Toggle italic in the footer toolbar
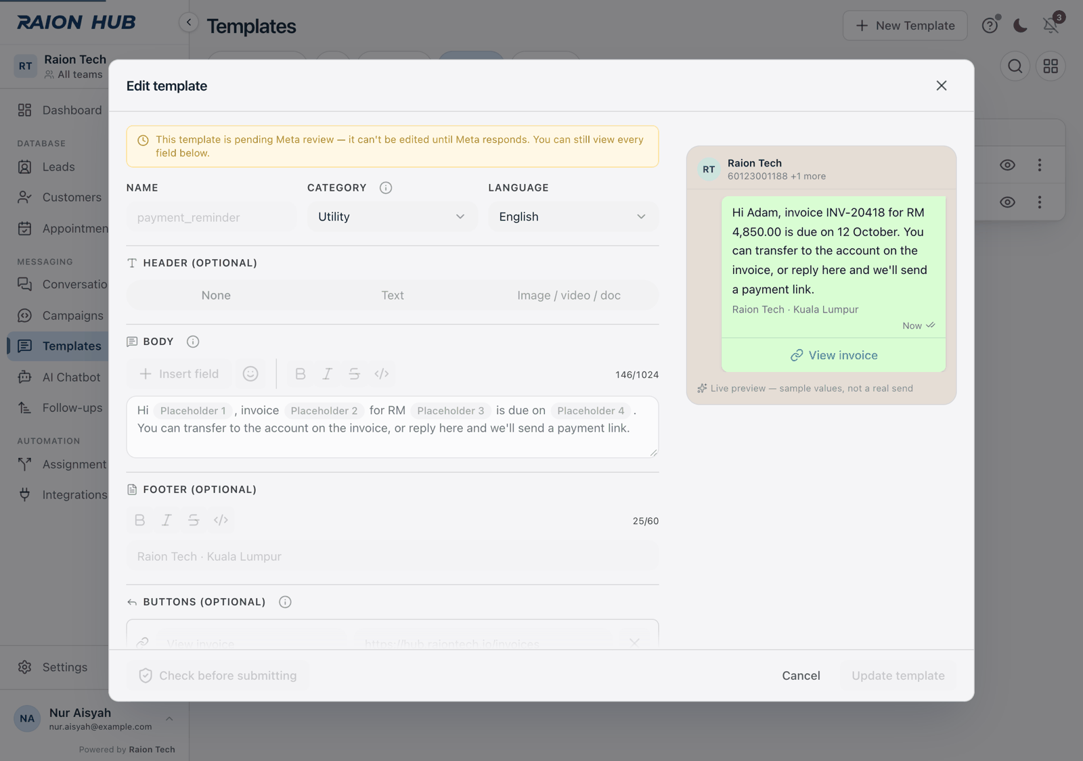1083x761 pixels. pos(167,520)
